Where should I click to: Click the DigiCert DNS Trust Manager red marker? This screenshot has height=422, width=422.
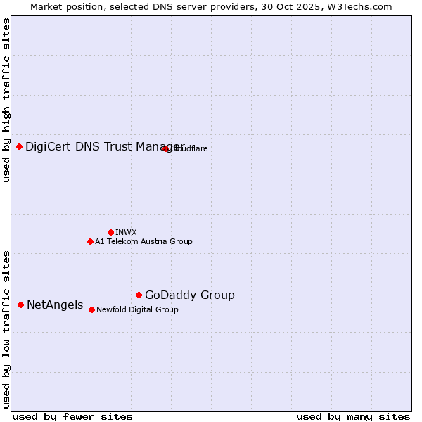pos(20,146)
